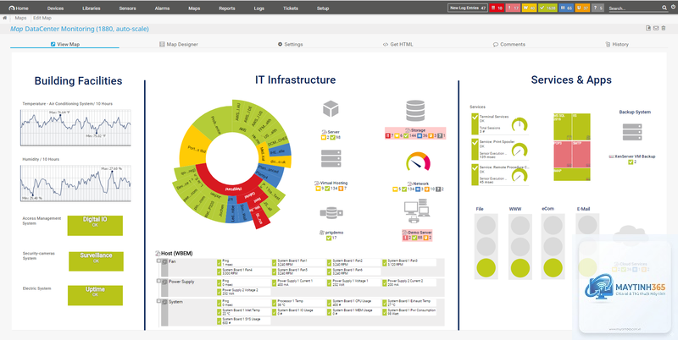Click the Remote Procedure Call status checkmark

[475, 167]
